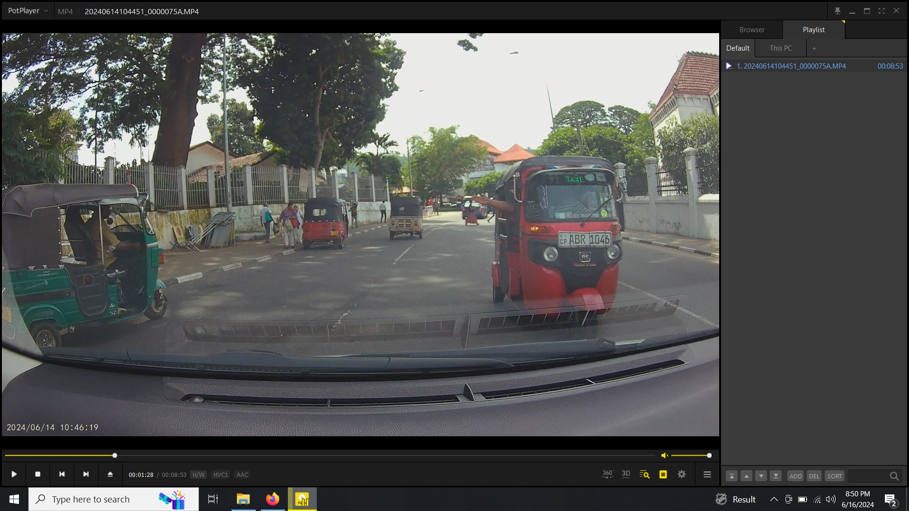The image size is (909, 511).
Task: Click the elapsed time 00:01:28
Action: (141, 475)
